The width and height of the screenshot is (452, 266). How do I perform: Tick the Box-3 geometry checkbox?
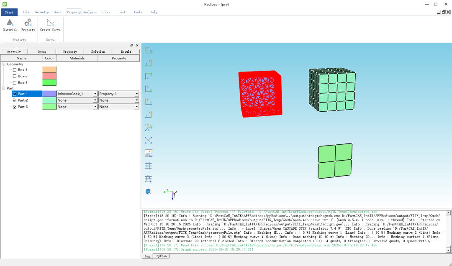15,82
